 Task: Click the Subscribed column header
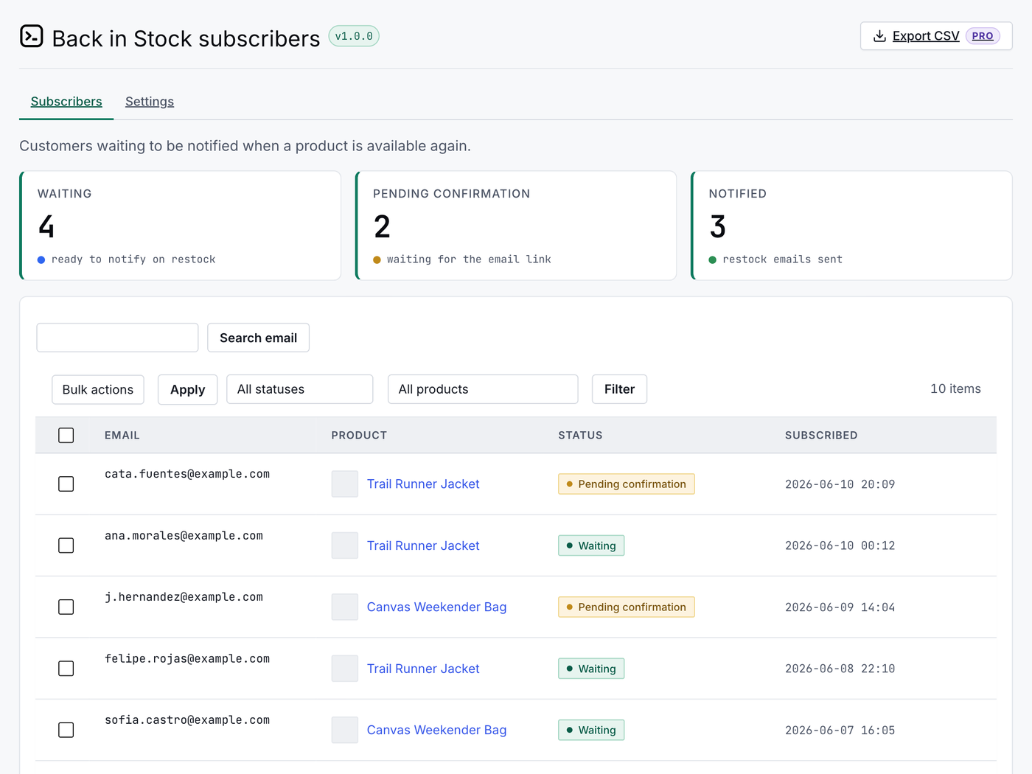pyautogui.click(x=821, y=435)
